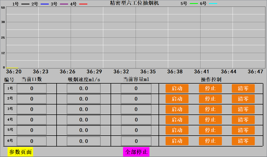Screen dimensions: 267x157
Task: Click the green 5号 legend line
Action: point(194,3)
